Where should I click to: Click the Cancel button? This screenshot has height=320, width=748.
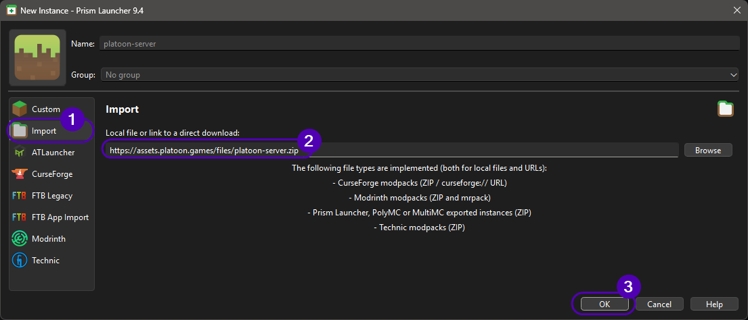[659, 304]
